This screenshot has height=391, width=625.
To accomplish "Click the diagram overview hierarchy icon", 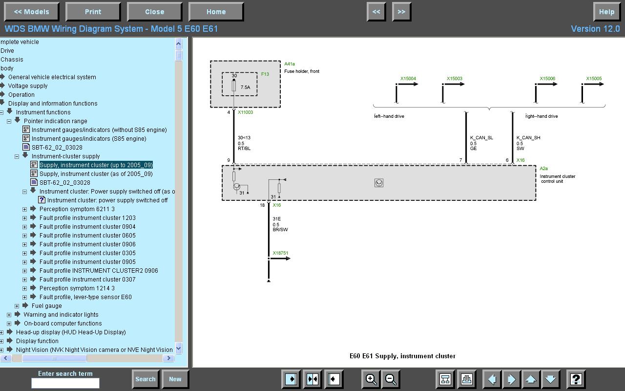I will (445, 379).
